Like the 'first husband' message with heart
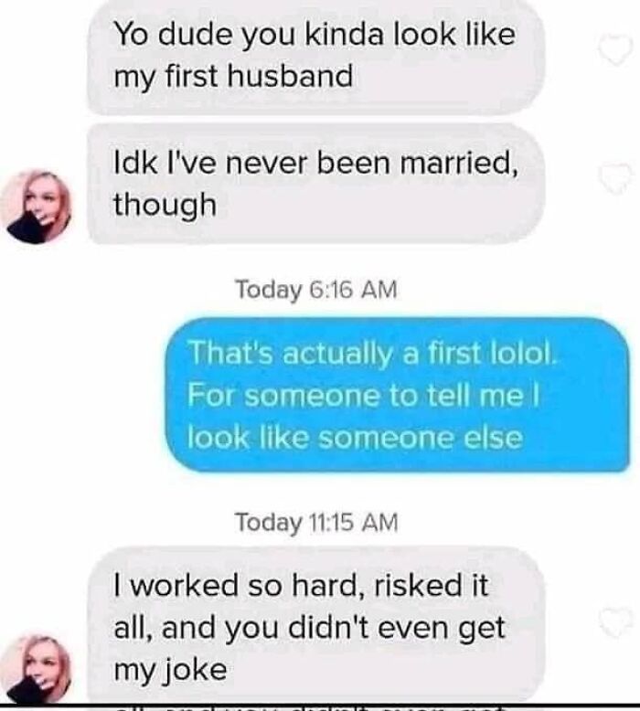The height and width of the screenshot is (711, 640). point(614,49)
